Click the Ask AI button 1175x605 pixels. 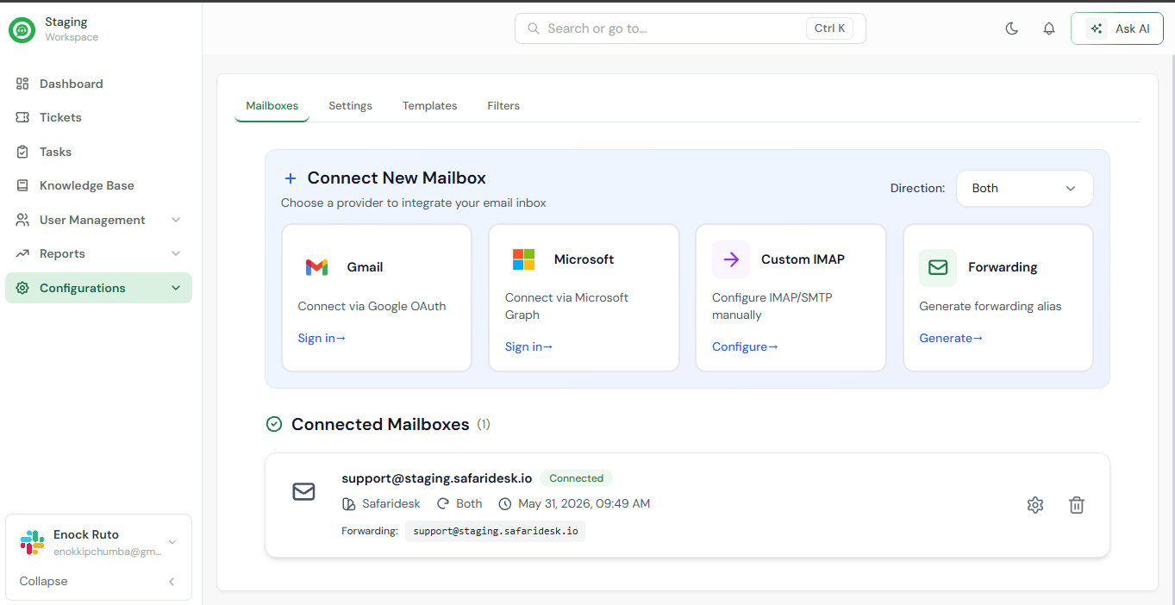click(1117, 28)
